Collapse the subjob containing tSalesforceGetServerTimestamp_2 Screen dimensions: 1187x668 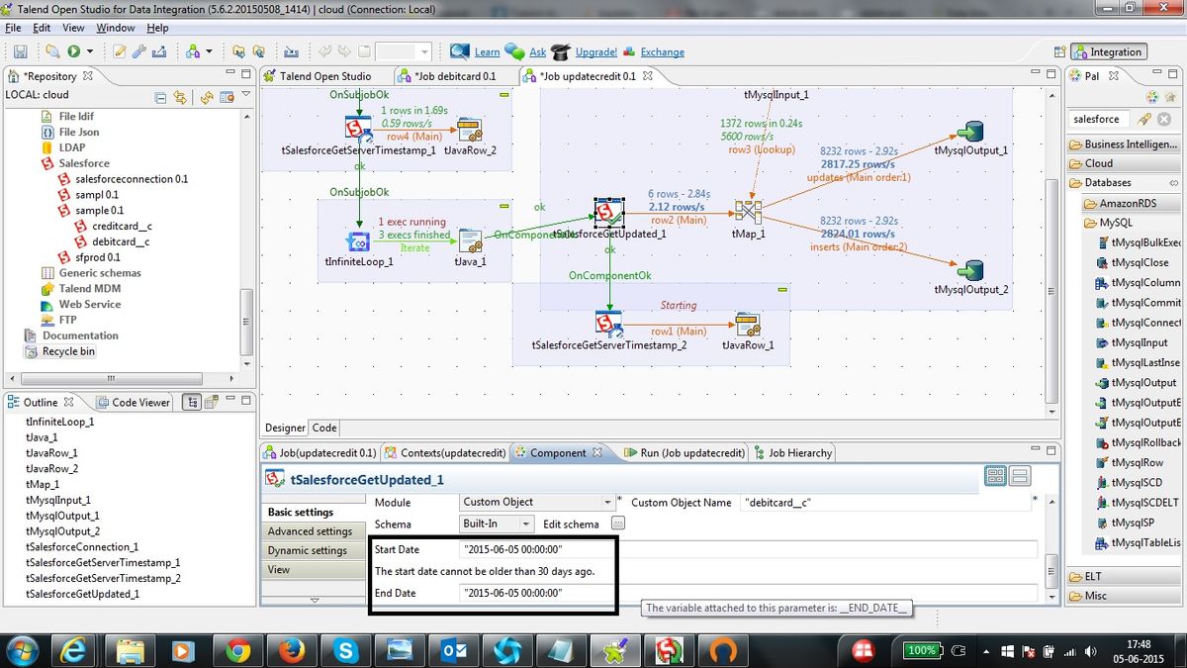tap(782, 289)
